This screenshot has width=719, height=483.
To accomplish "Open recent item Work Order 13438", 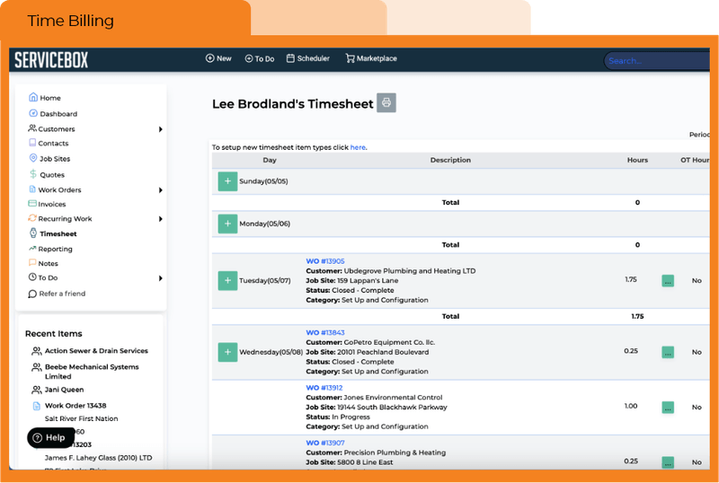I will 75,406.
